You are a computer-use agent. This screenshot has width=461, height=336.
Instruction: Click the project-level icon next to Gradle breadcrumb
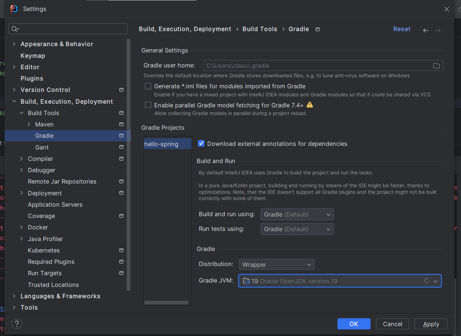(x=317, y=29)
